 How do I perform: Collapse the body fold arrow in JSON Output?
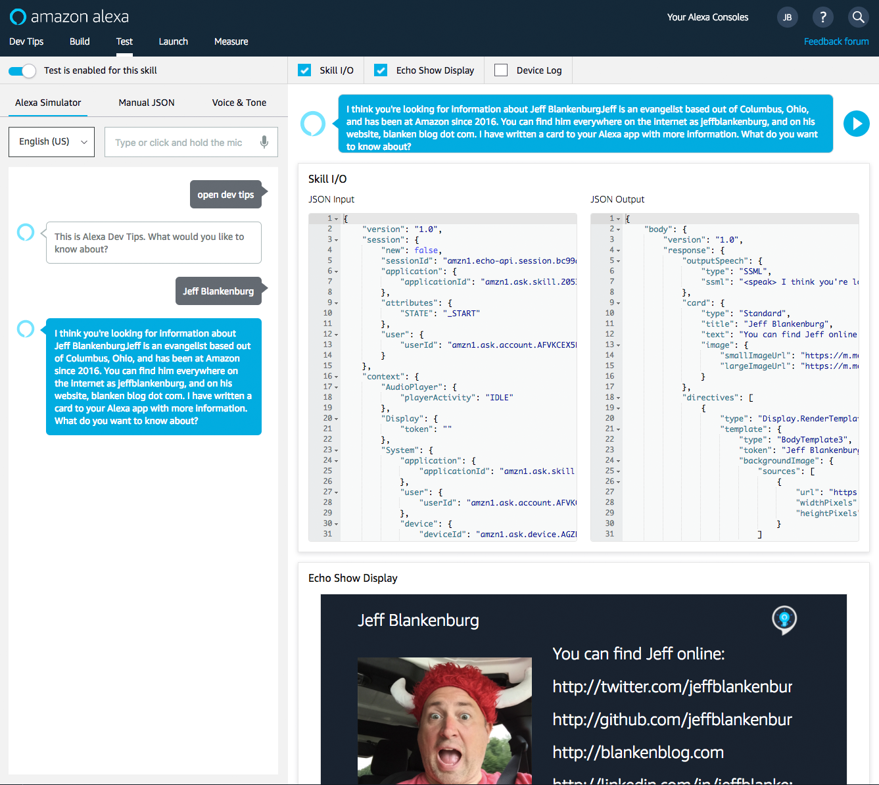coord(618,229)
